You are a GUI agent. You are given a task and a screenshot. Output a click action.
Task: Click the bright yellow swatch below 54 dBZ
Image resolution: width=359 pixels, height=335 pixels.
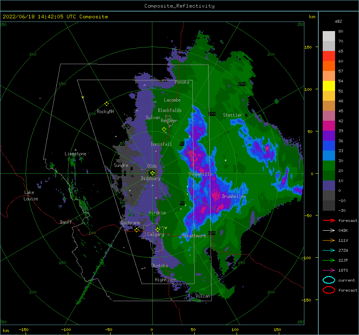click(329, 86)
